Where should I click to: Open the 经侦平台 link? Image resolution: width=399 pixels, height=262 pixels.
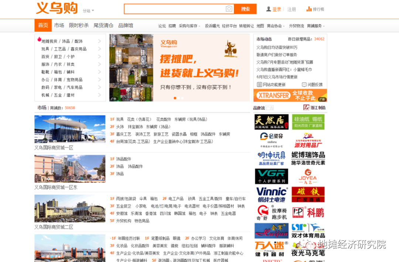[229, 26]
